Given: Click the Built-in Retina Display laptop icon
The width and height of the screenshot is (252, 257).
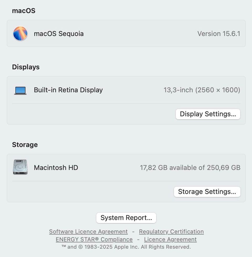Looking at the screenshot, I should tap(20, 90).
